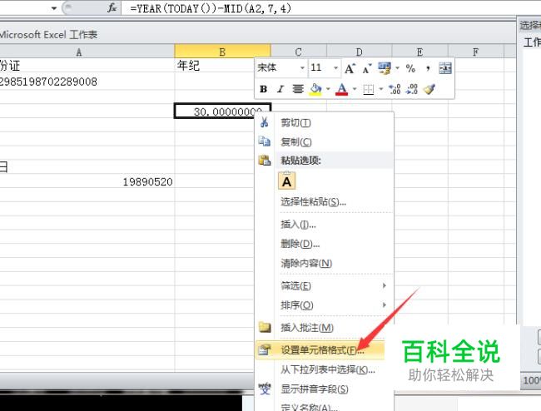Screen dimensions: 541x411
Task: Click Decrease Decimal icon
Action: [412, 89]
